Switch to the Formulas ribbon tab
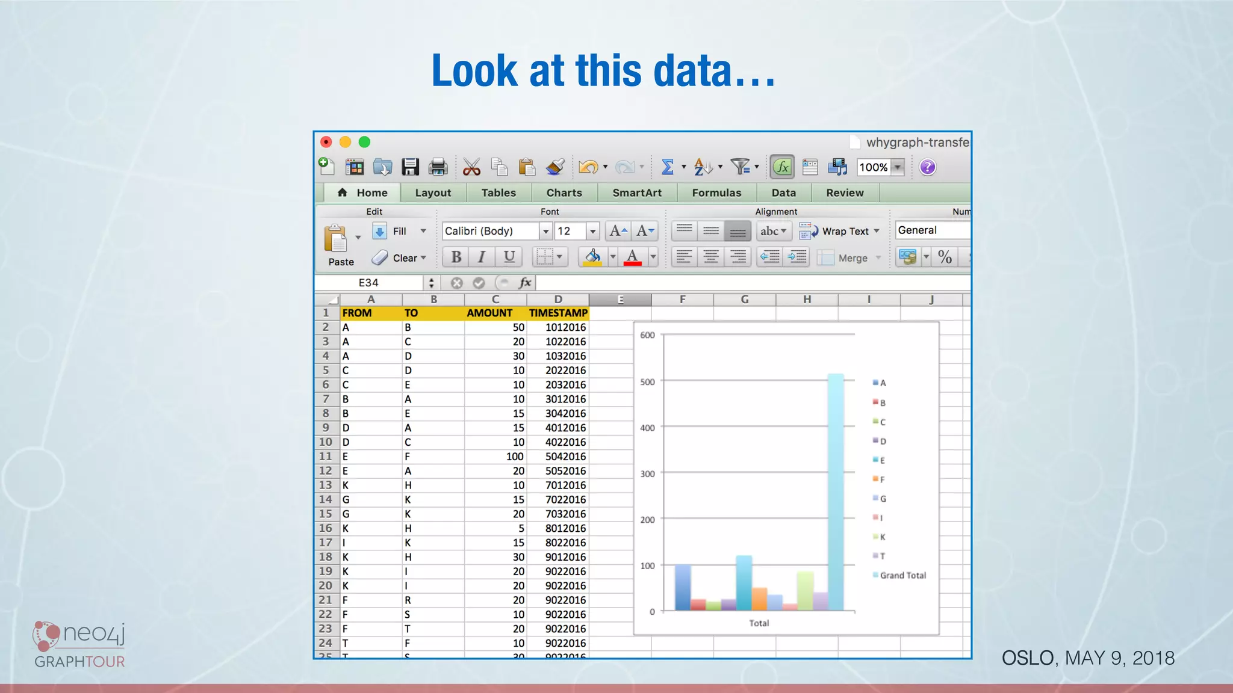This screenshot has height=693, width=1233. 716,192
